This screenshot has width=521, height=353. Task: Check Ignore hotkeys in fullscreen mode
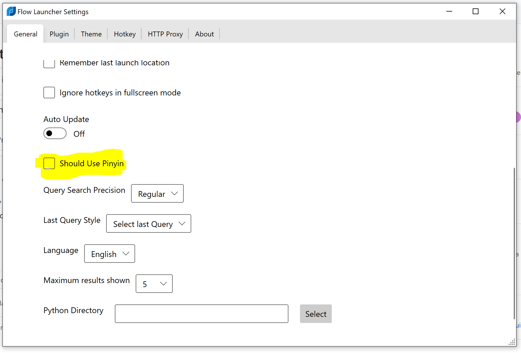click(49, 93)
